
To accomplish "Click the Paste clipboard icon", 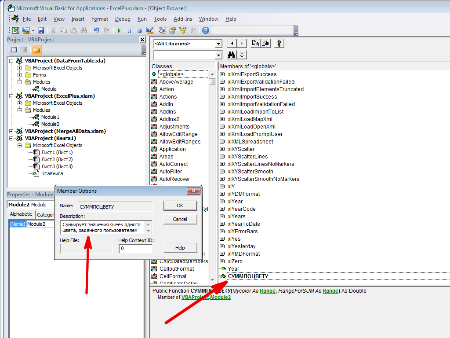I will pyautogui.click(x=74, y=30).
